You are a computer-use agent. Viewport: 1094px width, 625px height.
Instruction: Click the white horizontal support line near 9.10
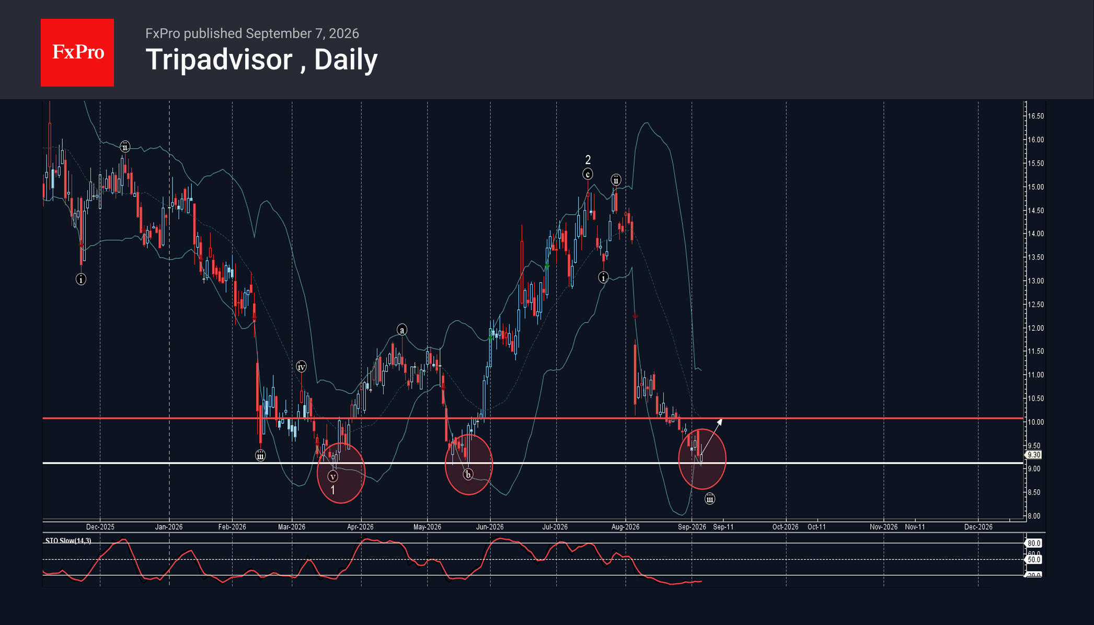(533, 463)
